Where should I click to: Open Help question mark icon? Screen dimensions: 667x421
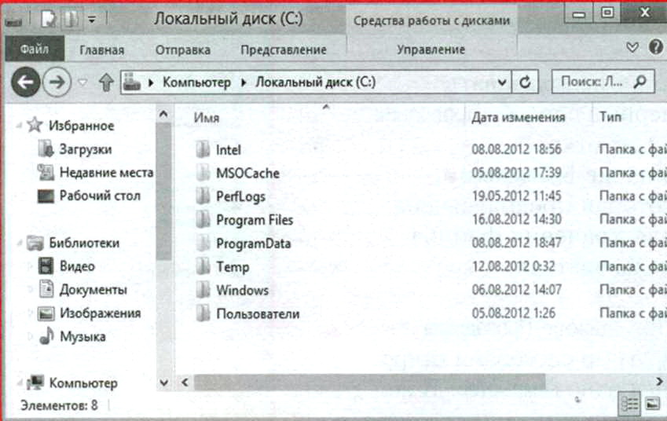[x=655, y=46]
